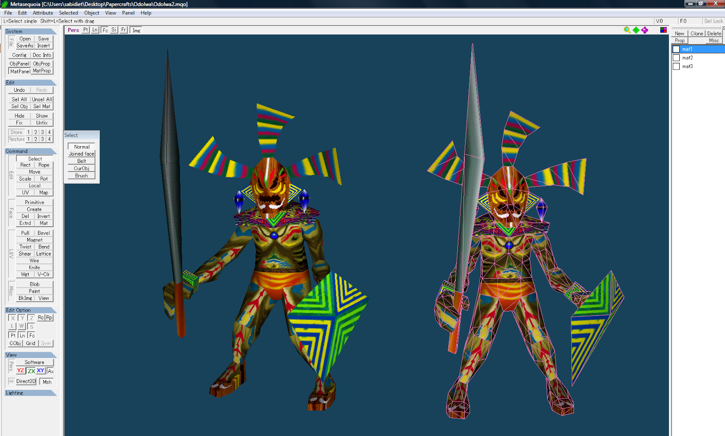Click the Rp button in Edit Option

49,318
